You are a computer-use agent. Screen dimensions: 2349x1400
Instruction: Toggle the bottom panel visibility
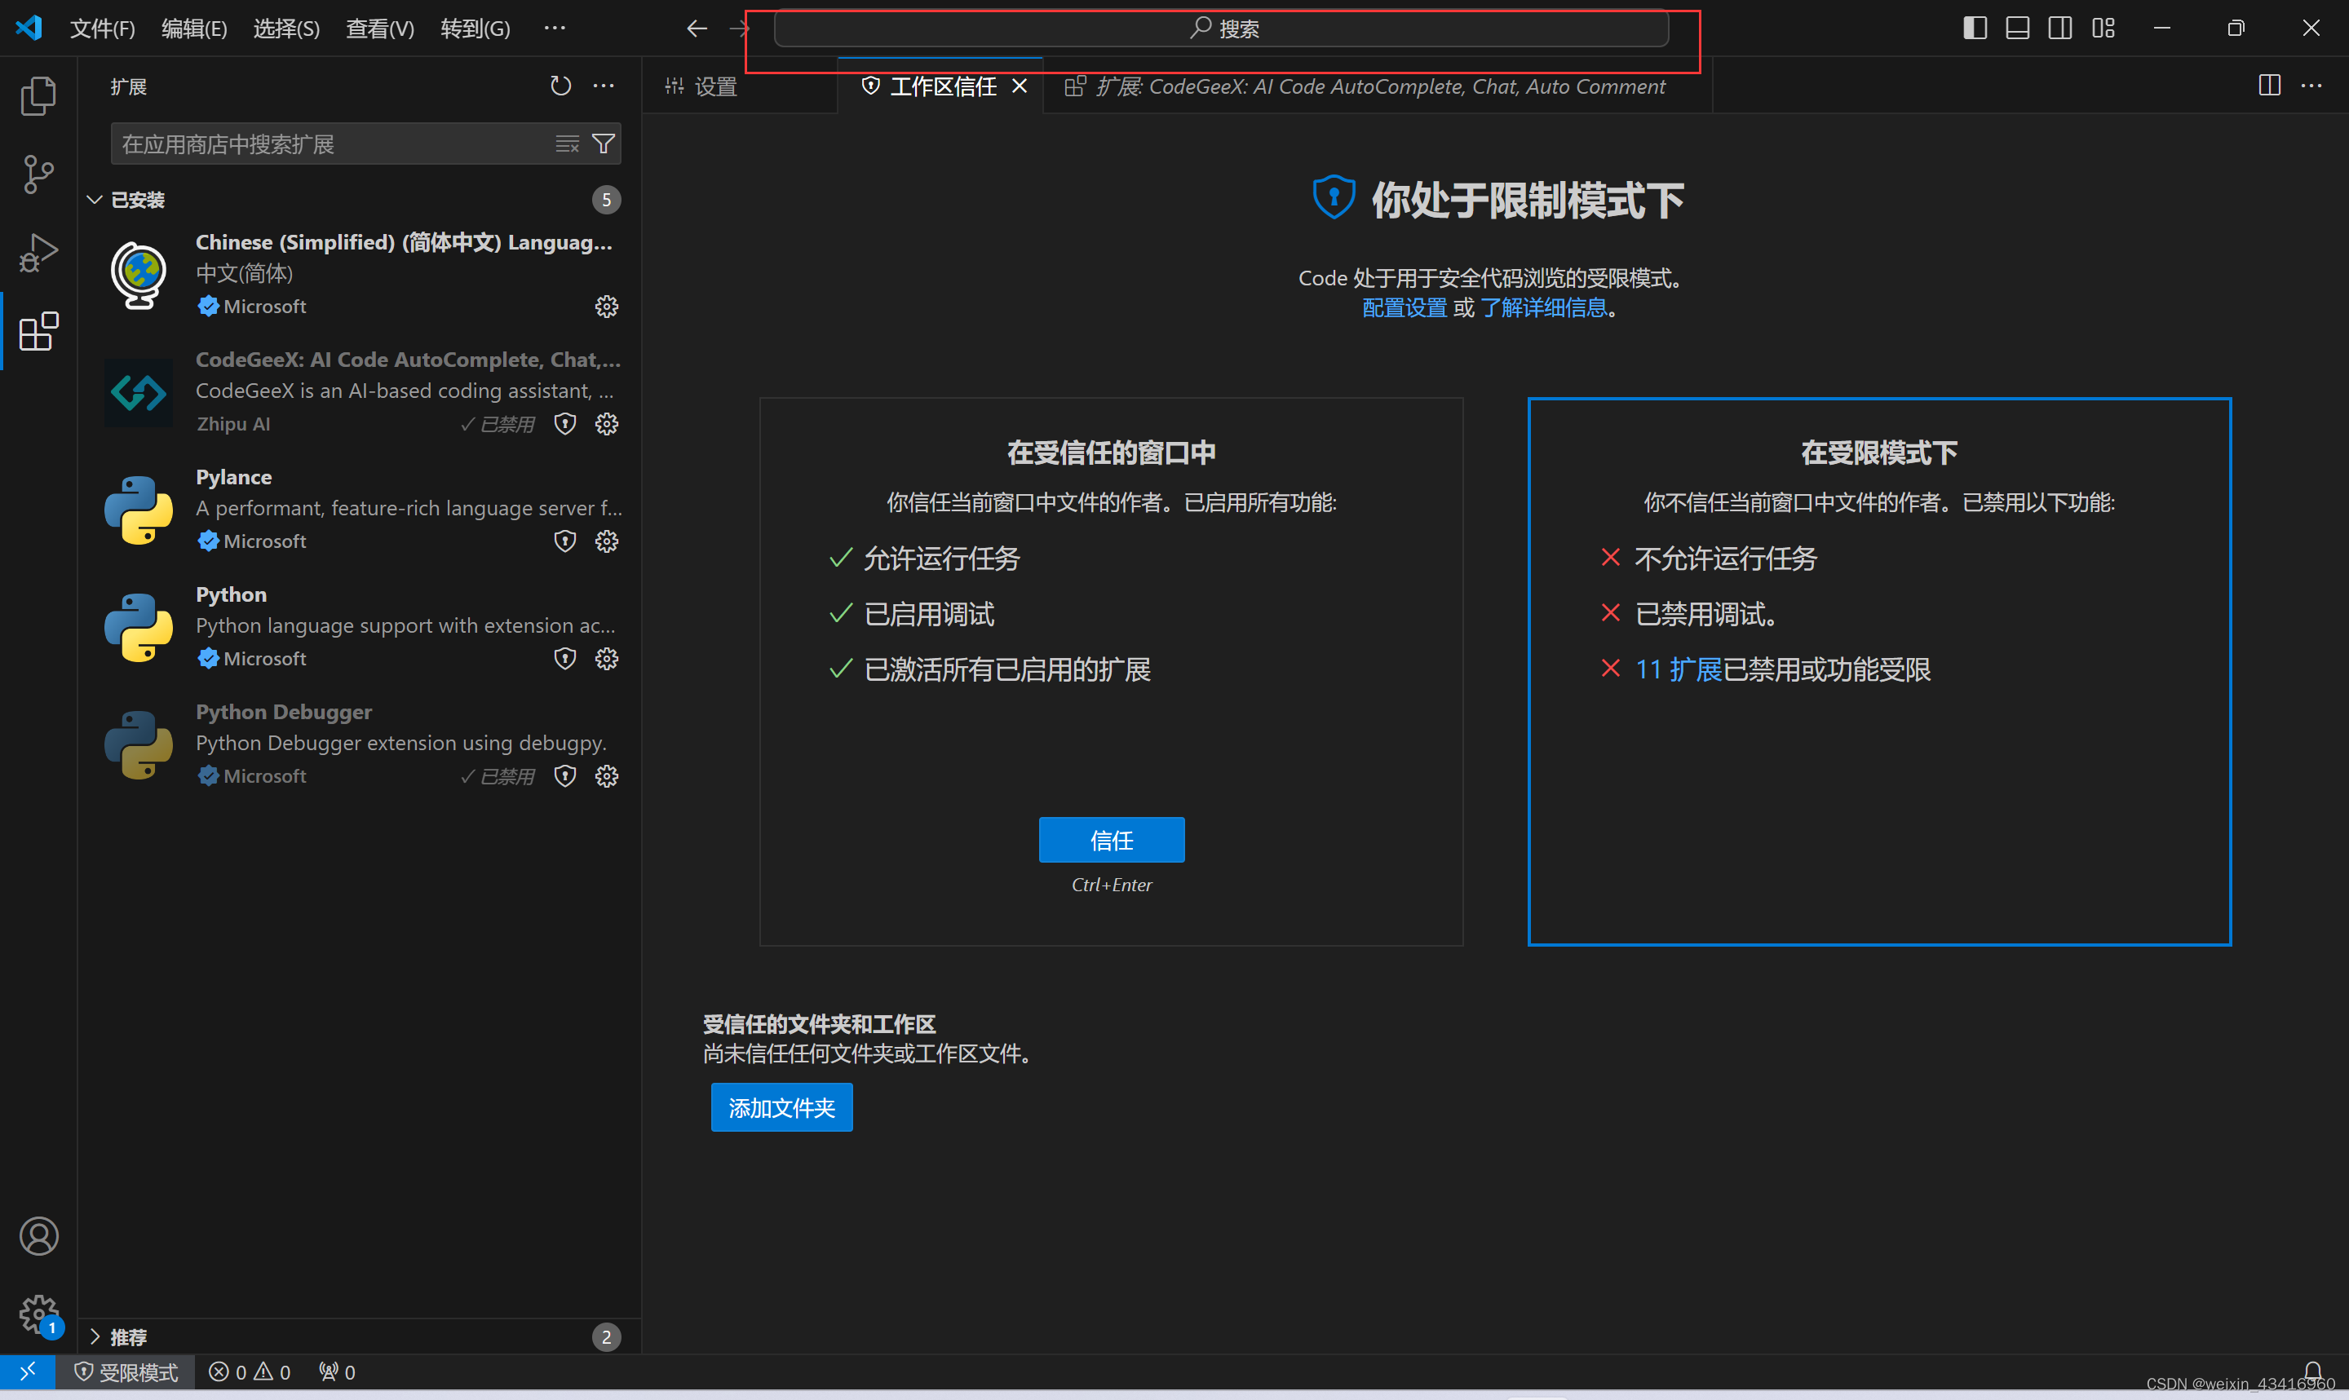click(x=2017, y=29)
